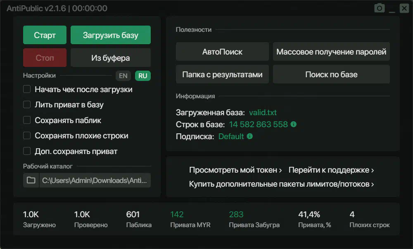Viewport: 413px width, 249px height.
Task: Click info icon beside Default subscription
Action: click(x=250, y=136)
